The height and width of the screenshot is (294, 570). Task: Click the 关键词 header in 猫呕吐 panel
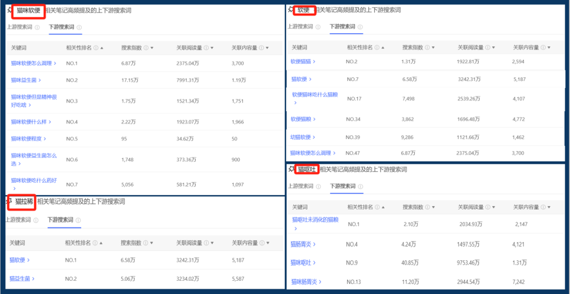pyautogui.click(x=300, y=207)
